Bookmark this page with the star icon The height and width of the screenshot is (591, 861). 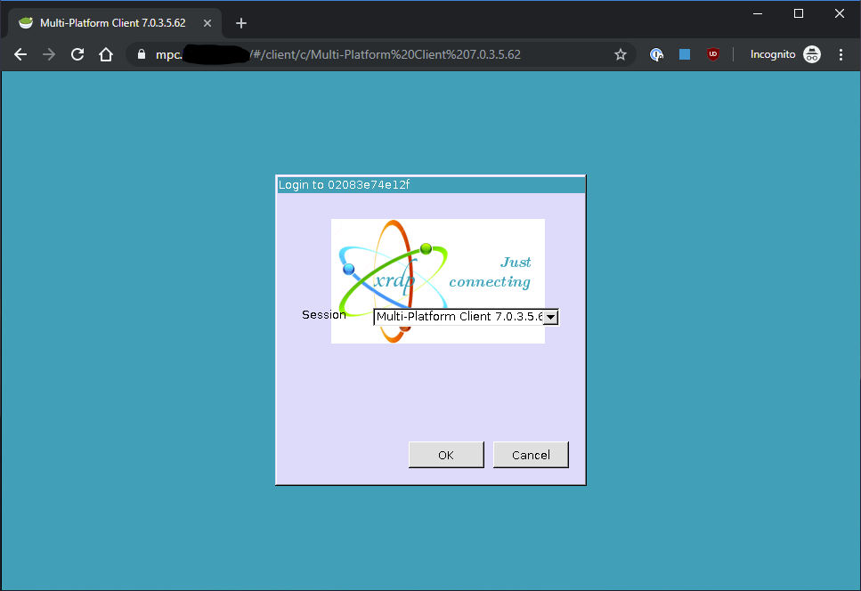click(621, 54)
